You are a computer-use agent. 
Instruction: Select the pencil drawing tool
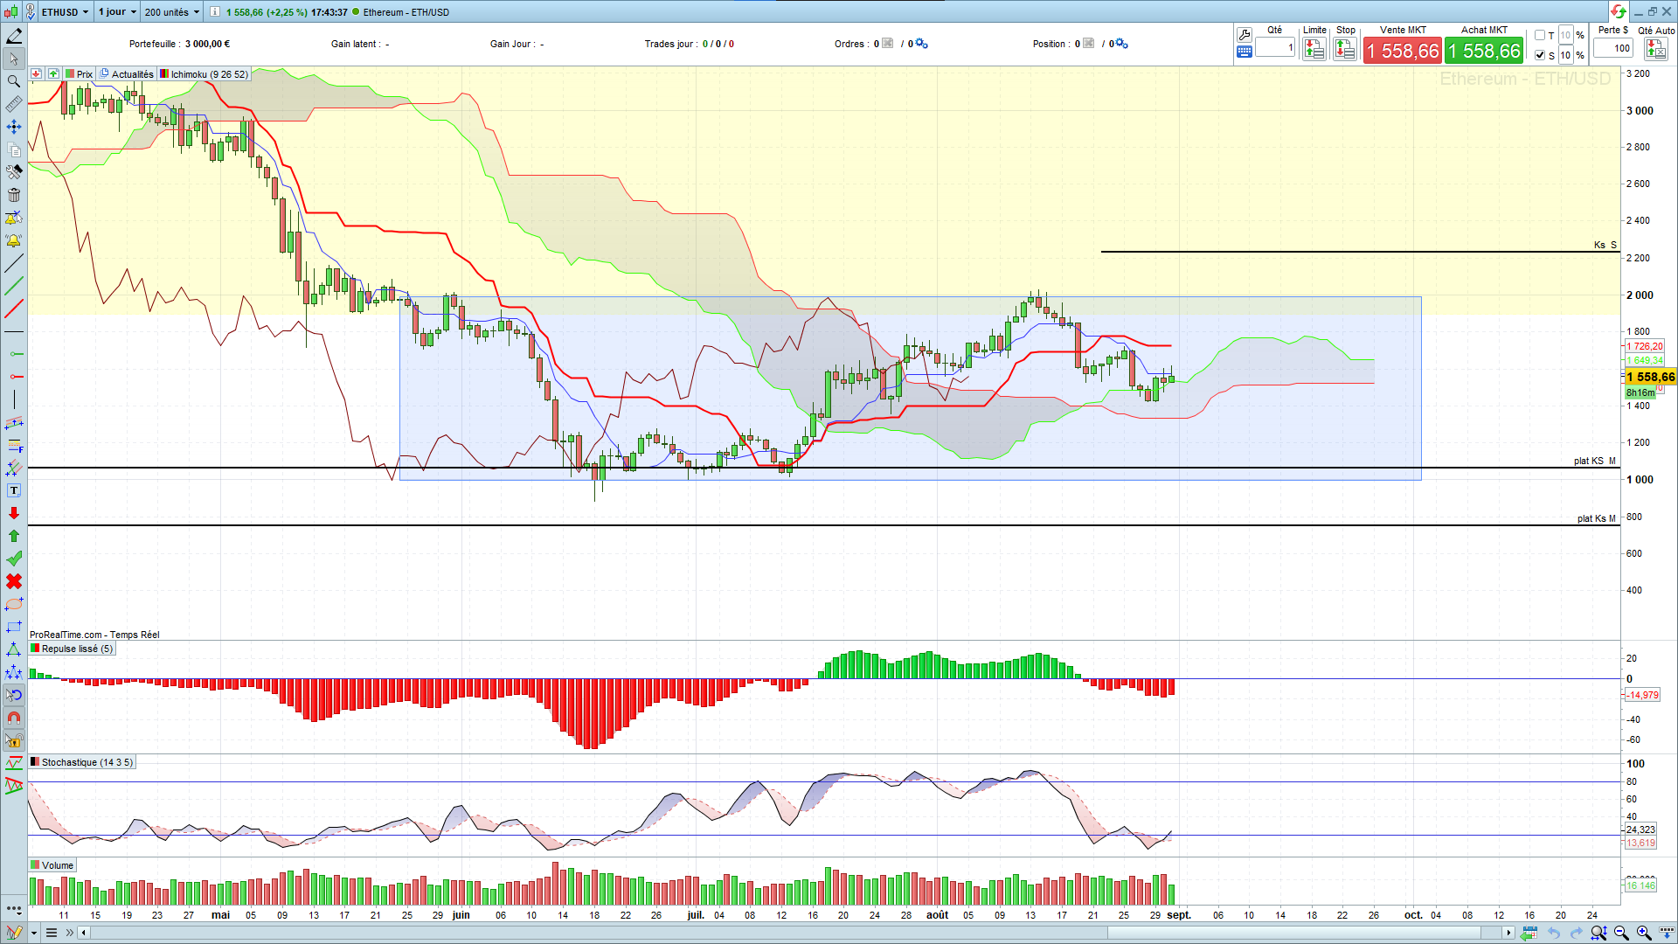pos(14,36)
